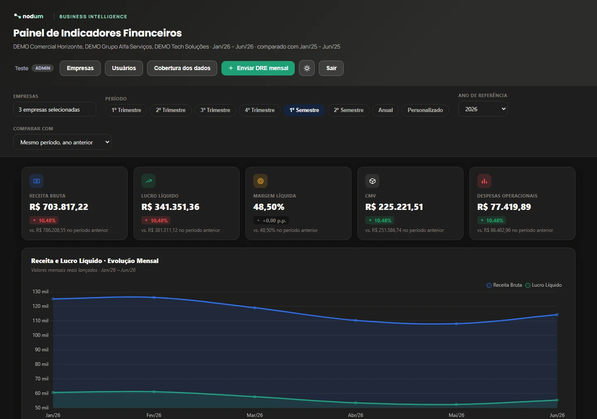This screenshot has width=597, height=419.
Task: Click Receita Bruta data point for Abr/26
Action: (356, 320)
